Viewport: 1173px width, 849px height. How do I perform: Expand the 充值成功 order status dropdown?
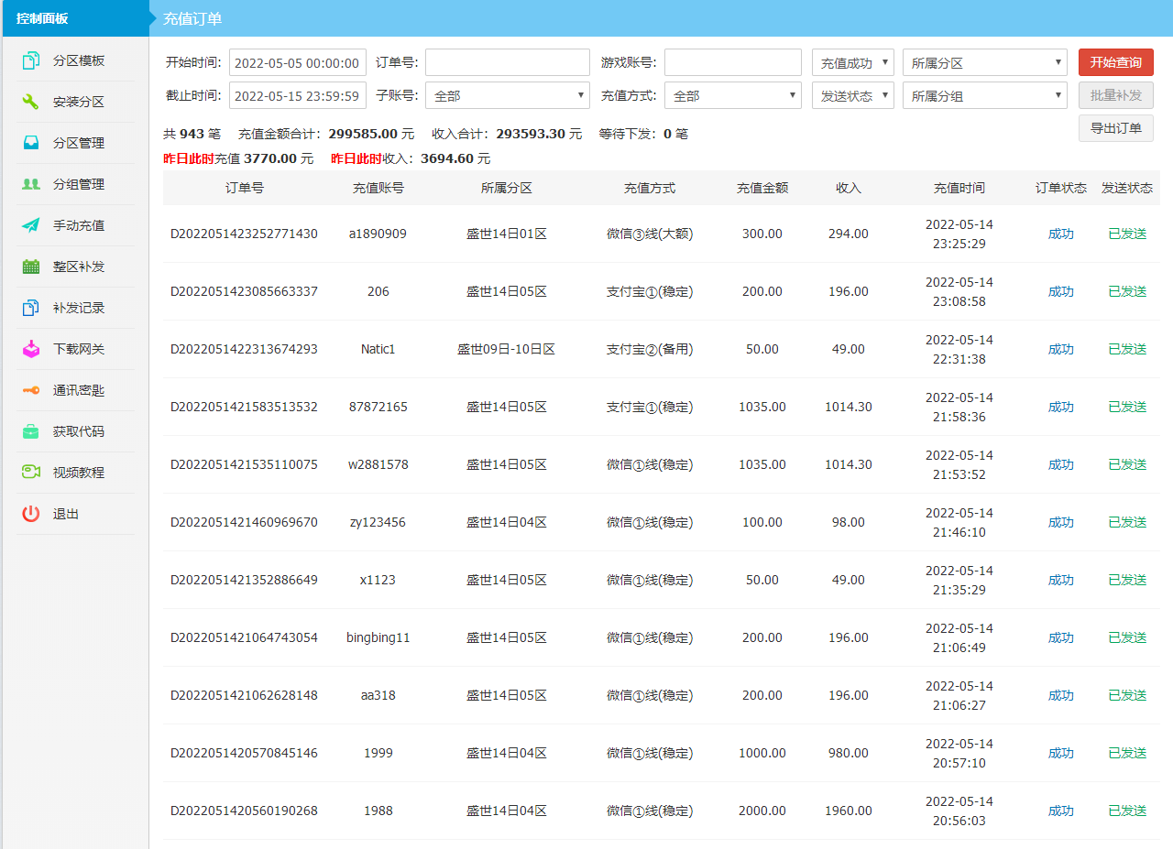852,63
